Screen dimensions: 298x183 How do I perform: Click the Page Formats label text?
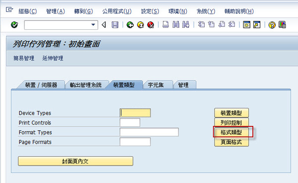35,142
